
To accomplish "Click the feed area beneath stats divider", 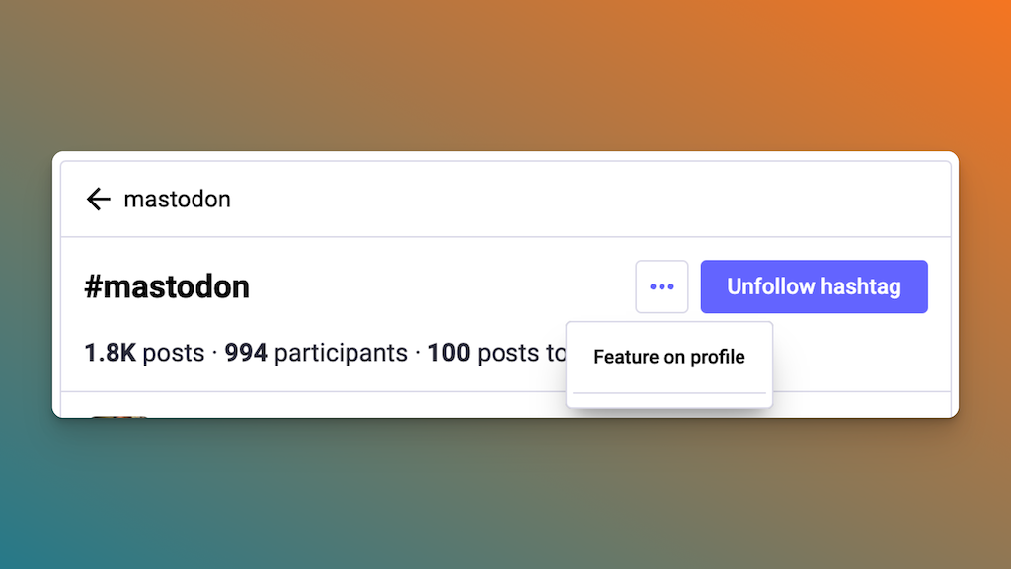I will pyautogui.click(x=395, y=405).
